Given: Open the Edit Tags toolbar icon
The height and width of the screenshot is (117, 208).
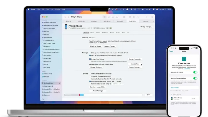Looking at the screenshot, I should 134,17.
